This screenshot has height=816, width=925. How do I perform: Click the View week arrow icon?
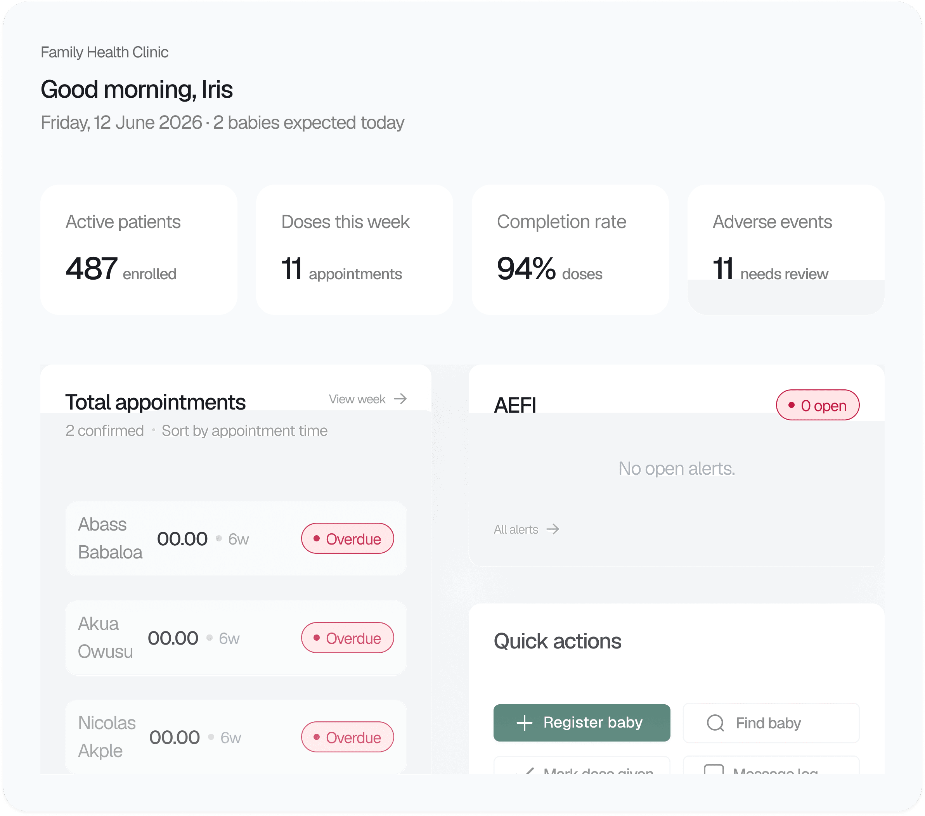(x=400, y=399)
